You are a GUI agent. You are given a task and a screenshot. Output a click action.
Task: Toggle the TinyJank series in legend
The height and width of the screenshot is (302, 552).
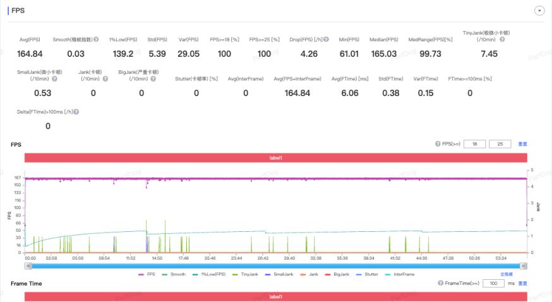click(246, 274)
